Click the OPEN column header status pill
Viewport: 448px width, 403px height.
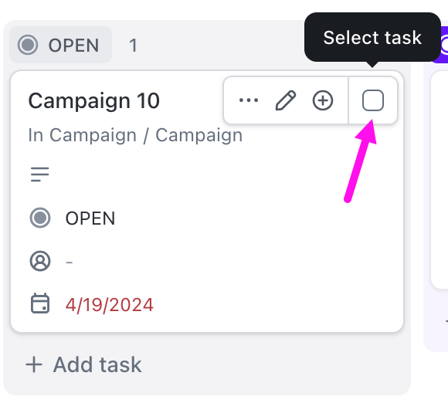pyautogui.click(x=60, y=45)
